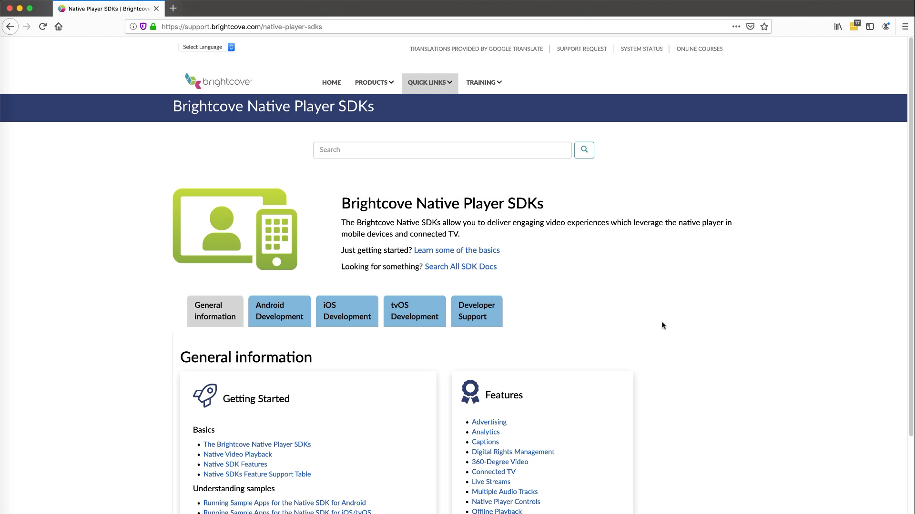This screenshot has height=514, width=915.
Task: Open Online Courses link
Action: pos(700,49)
